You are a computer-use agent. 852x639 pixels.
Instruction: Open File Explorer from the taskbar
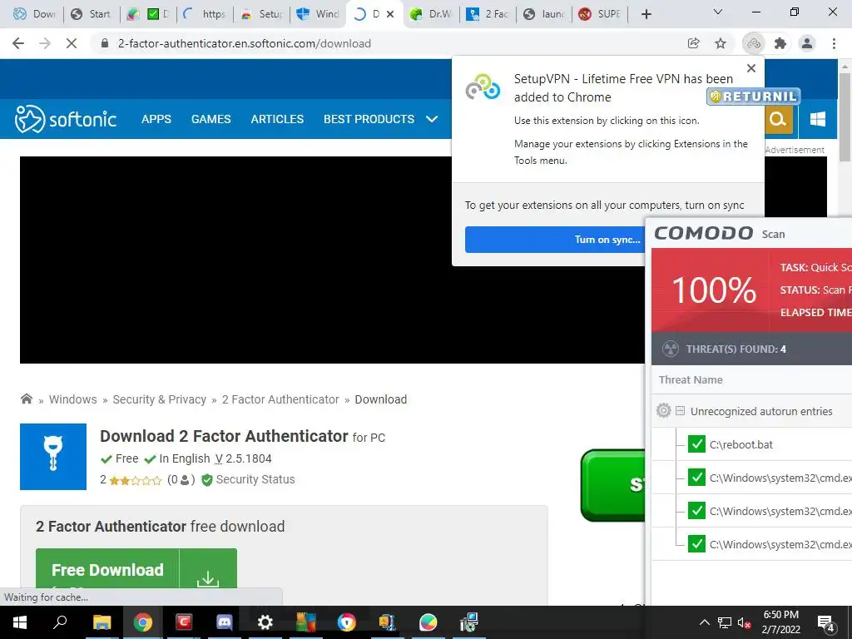click(102, 622)
